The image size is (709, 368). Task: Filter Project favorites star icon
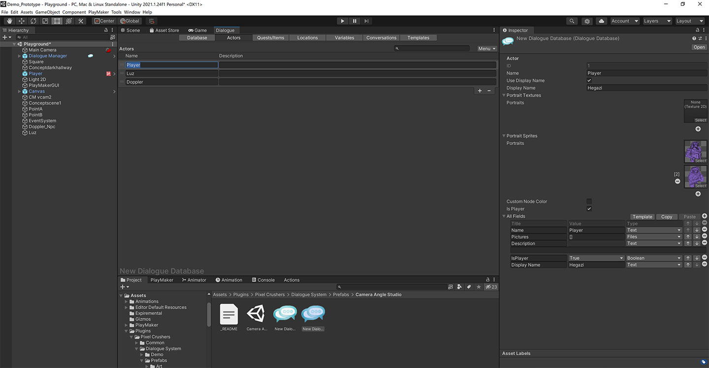(x=478, y=287)
